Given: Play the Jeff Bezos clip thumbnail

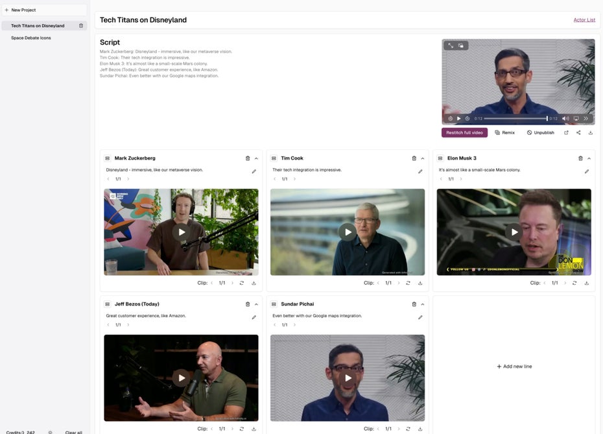Looking at the screenshot, I should click(181, 378).
